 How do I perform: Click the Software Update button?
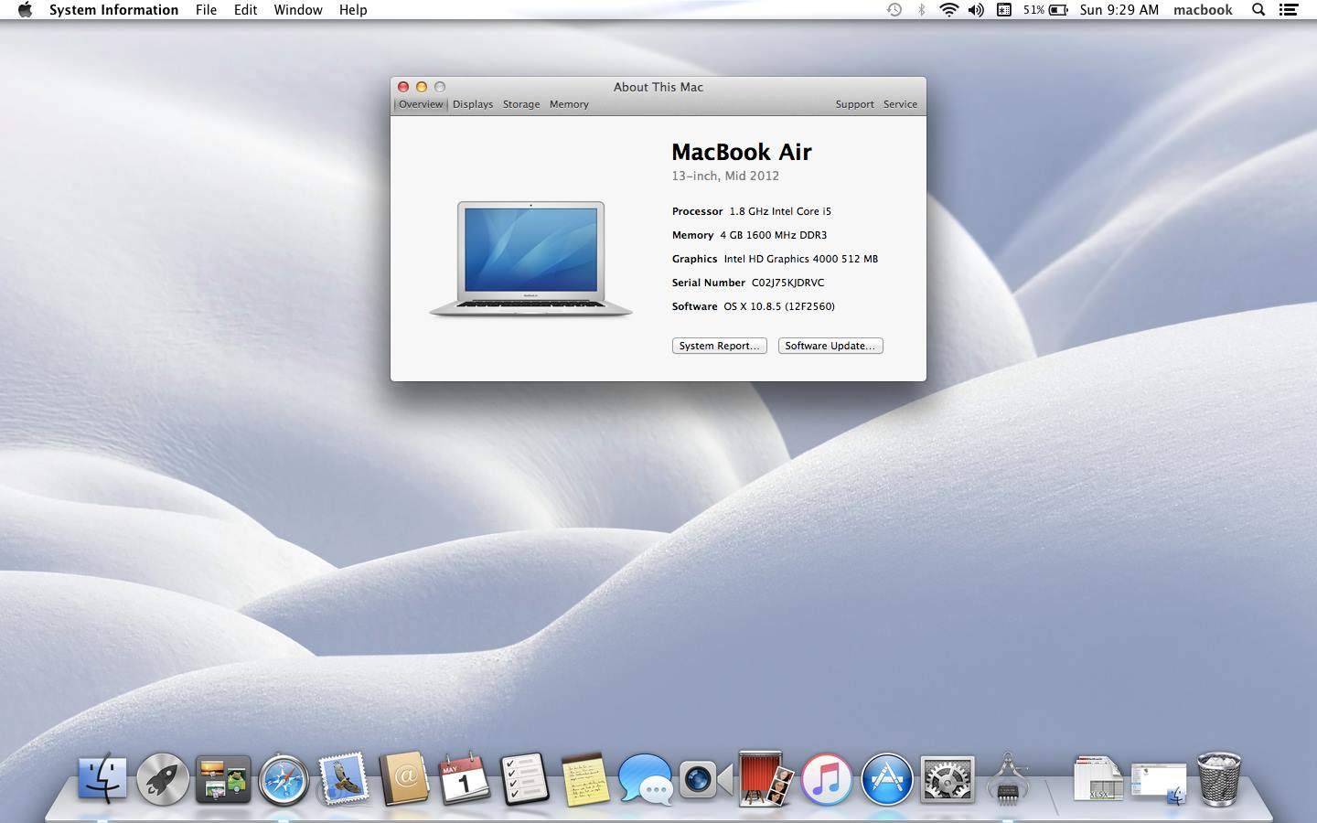pyautogui.click(x=830, y=346)
